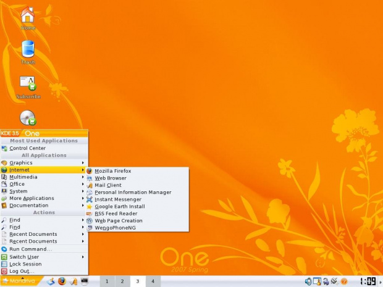
Task: Expand the Graphics submenu
Action: (44, 162)
